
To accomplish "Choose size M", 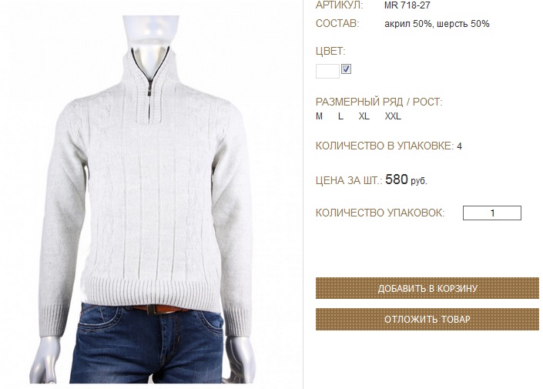I will tap(319, 116).
